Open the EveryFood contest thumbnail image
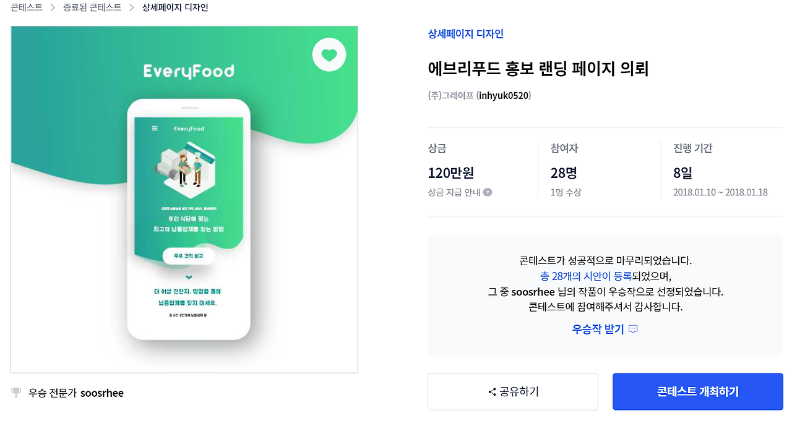 pos(184,200)
